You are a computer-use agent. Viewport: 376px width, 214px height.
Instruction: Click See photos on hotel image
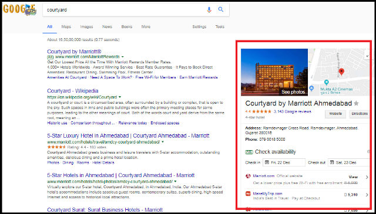click(x=293, y=92)
